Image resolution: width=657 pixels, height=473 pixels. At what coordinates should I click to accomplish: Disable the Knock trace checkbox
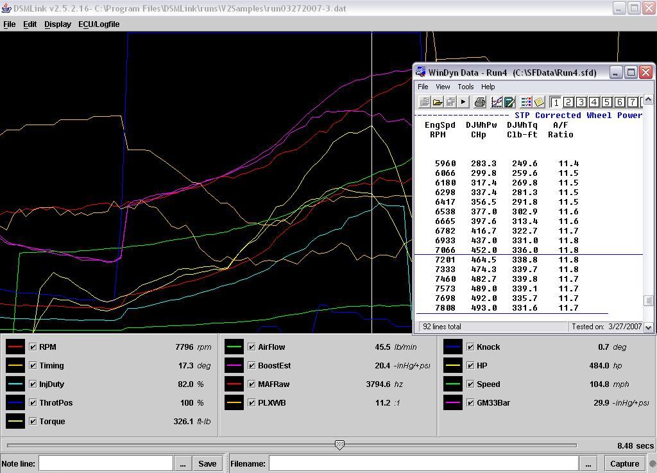[471, 347]
